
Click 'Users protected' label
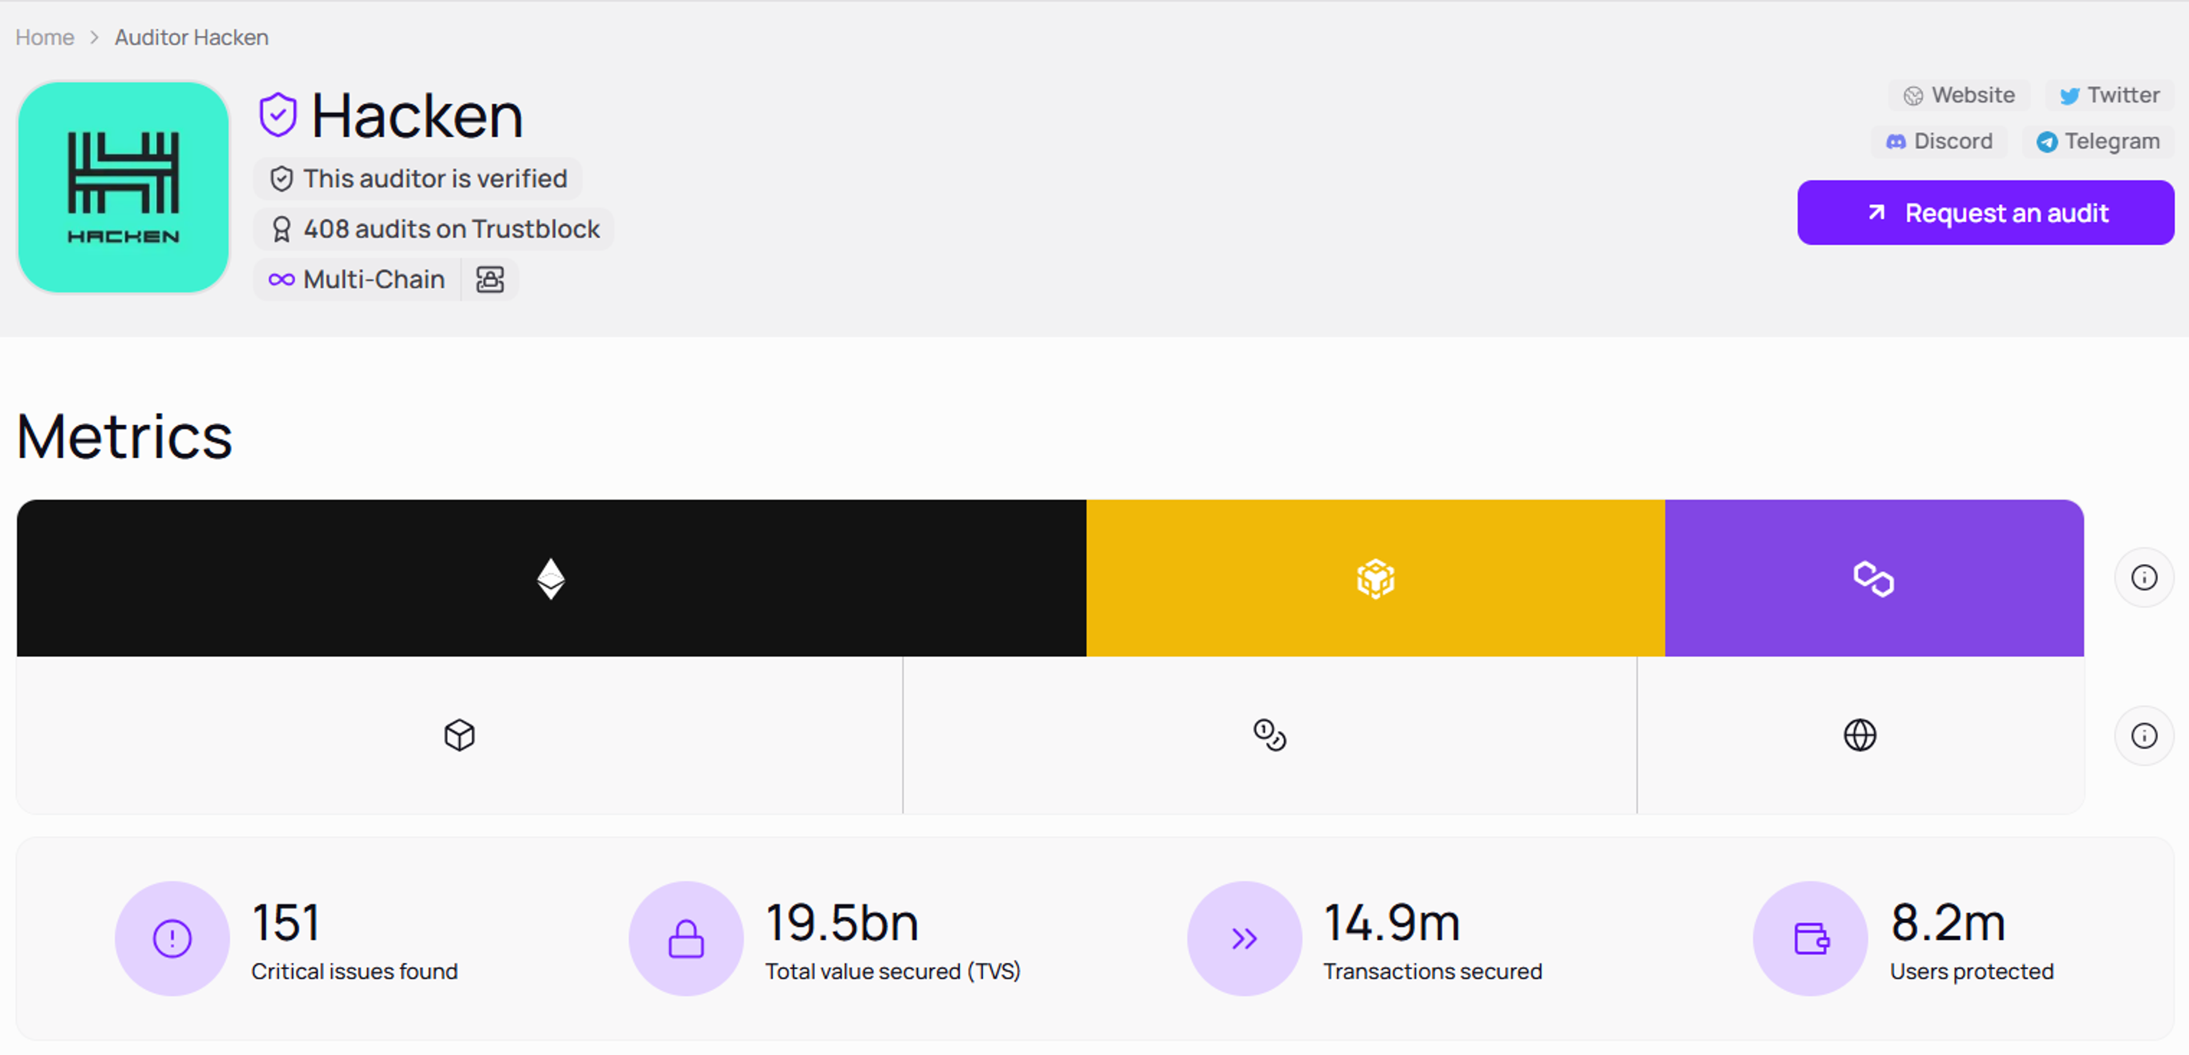[x=1971, y=971]
